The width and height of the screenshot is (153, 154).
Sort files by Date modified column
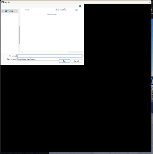(x=61, y=10)
